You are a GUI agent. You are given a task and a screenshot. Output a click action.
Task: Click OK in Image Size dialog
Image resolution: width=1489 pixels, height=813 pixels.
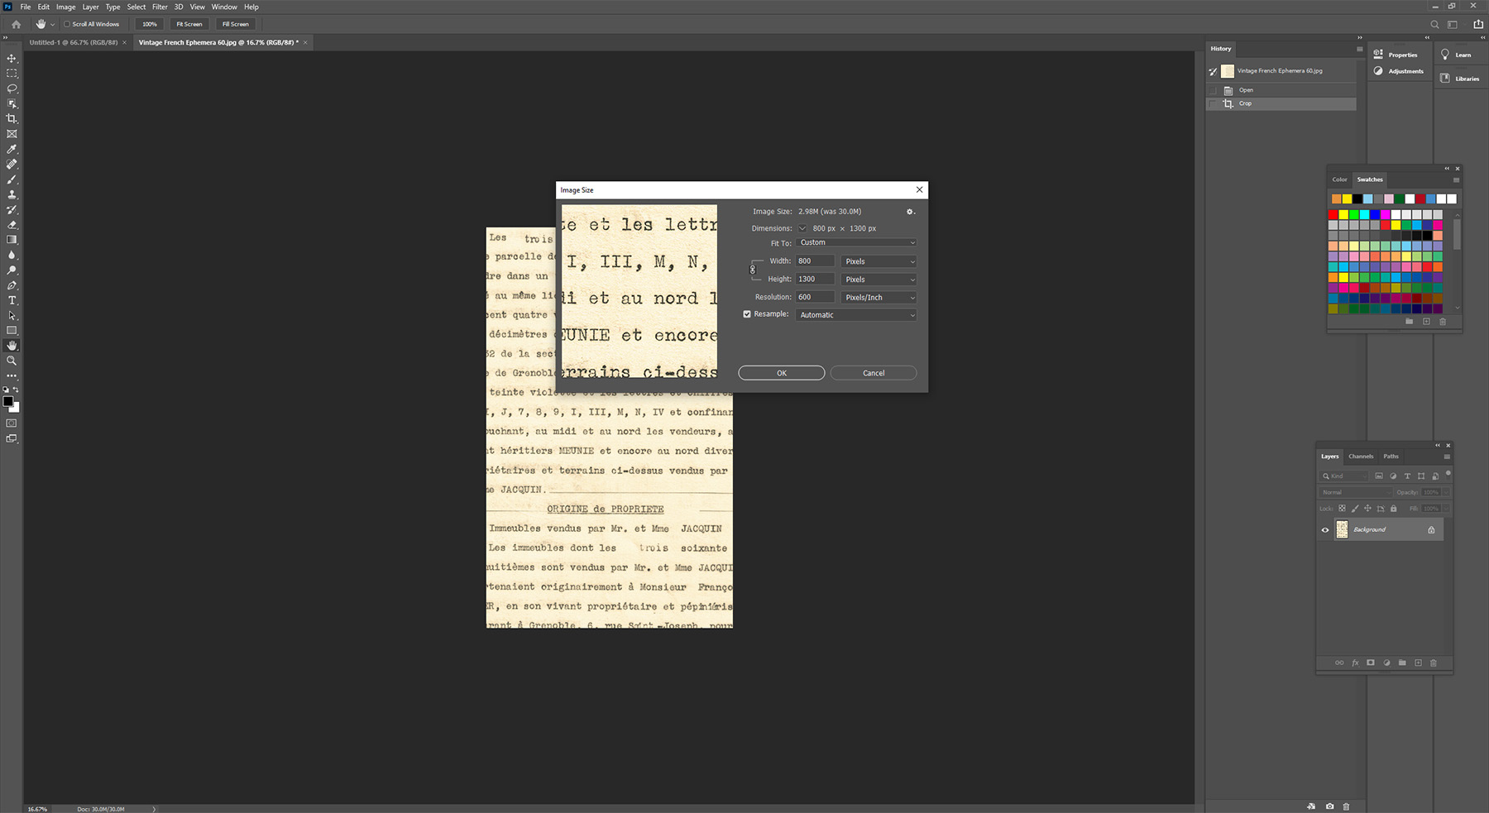pos(781,373)
